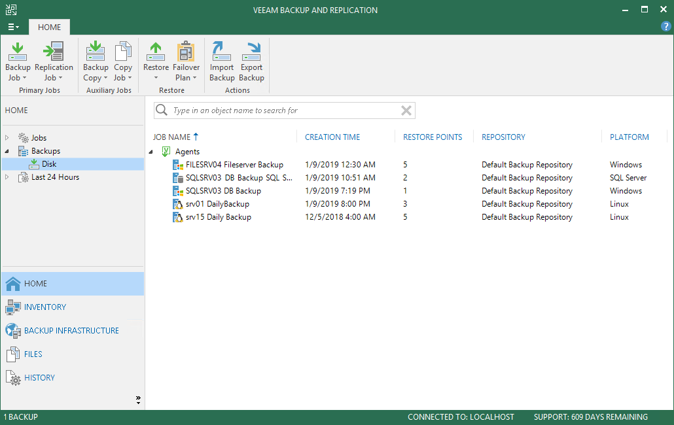Select the srv15 Daily Backup job name
Image resolution: width=674 pixels, height=425 pixels.
click(x=219, y=217)
